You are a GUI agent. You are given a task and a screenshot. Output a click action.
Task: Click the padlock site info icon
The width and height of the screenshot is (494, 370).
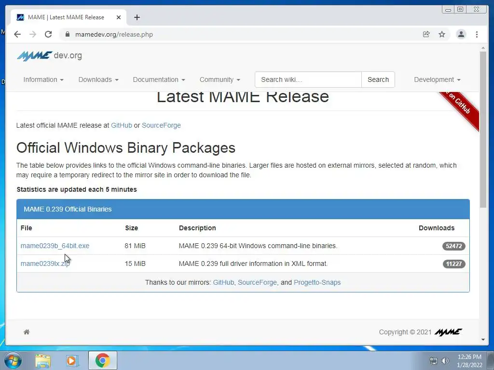(67, 34)
